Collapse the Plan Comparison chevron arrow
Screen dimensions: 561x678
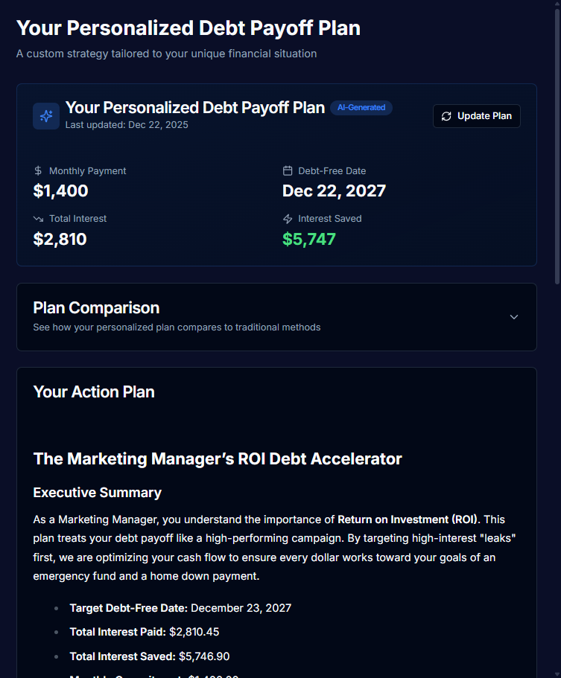(514, 316)
